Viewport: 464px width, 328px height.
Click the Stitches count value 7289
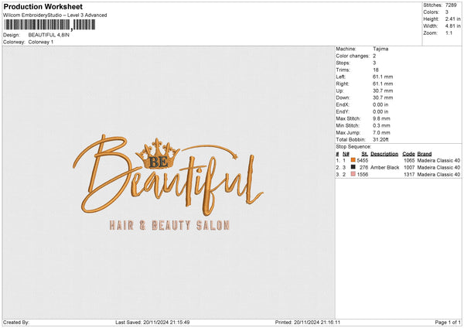pyautogui.click(x=451, y=5)
